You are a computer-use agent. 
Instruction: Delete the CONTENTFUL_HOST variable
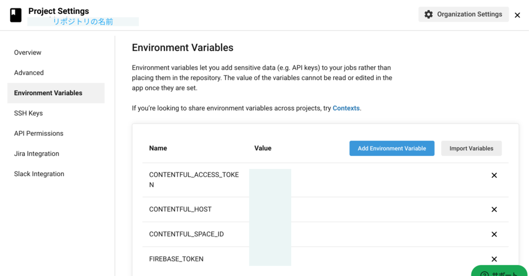click(x=494, y=209)
